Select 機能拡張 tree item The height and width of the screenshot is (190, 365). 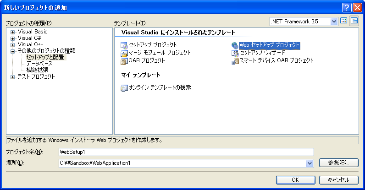pos(37,70)
